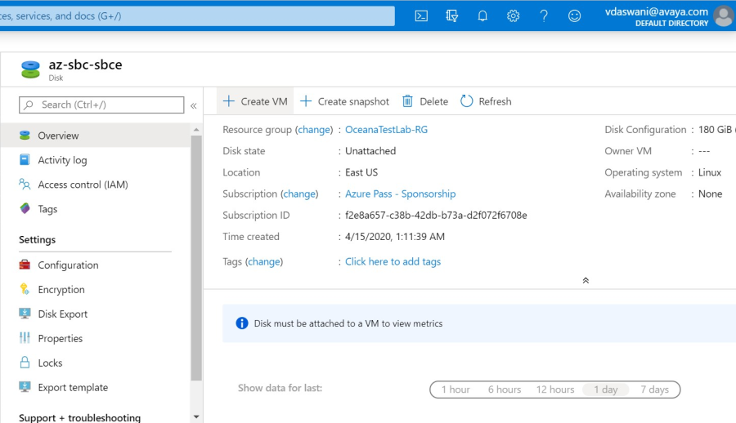This screenshot has width=736, height=423.
Task: Click the Overview disk icon in sidebar
Action: (x=25, y=136)
